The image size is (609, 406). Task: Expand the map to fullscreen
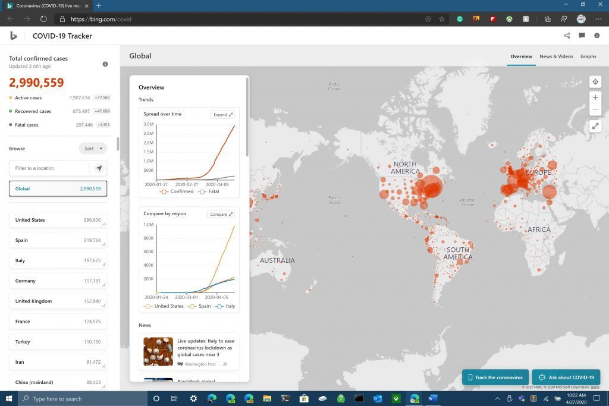click(x=595, y=126)
